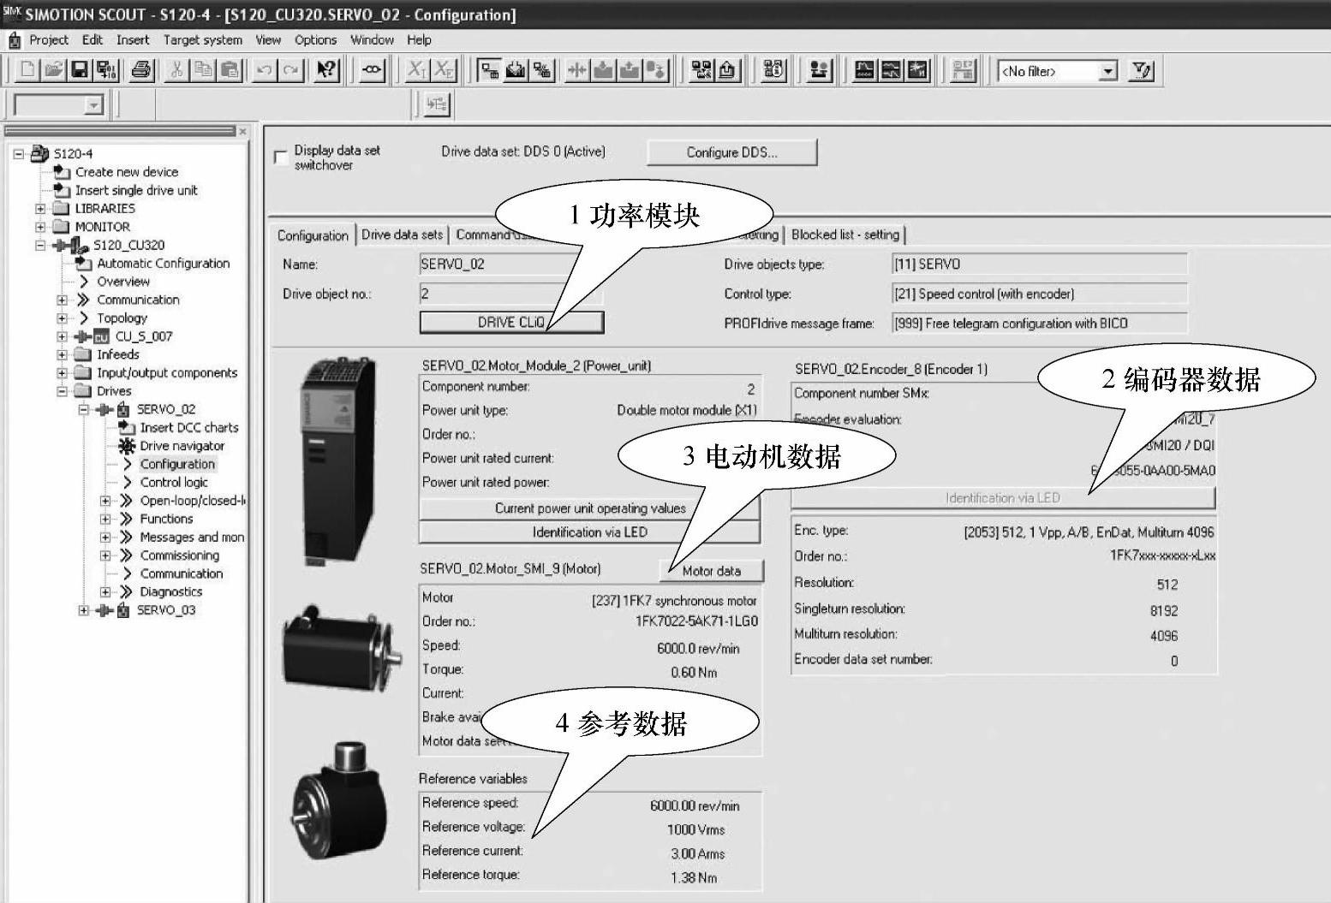Viewport: 1331px width, 903px height.
Task: Print using the printer toolbar icon
Action: (x=141, y=70)
